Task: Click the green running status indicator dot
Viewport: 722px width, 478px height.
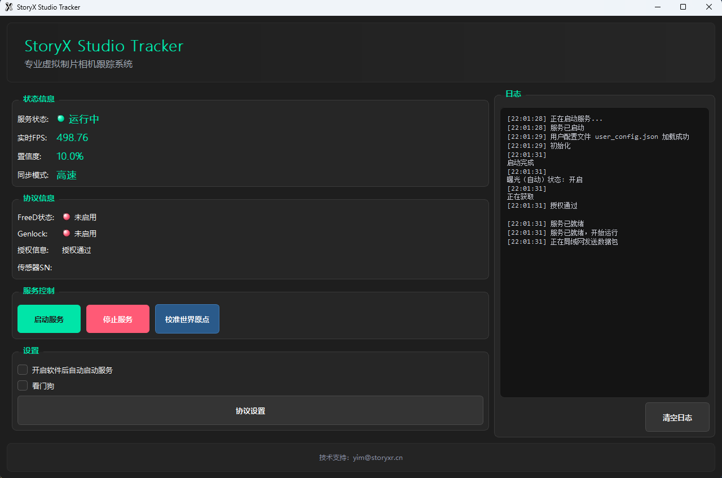Action: tap(61, 119)
